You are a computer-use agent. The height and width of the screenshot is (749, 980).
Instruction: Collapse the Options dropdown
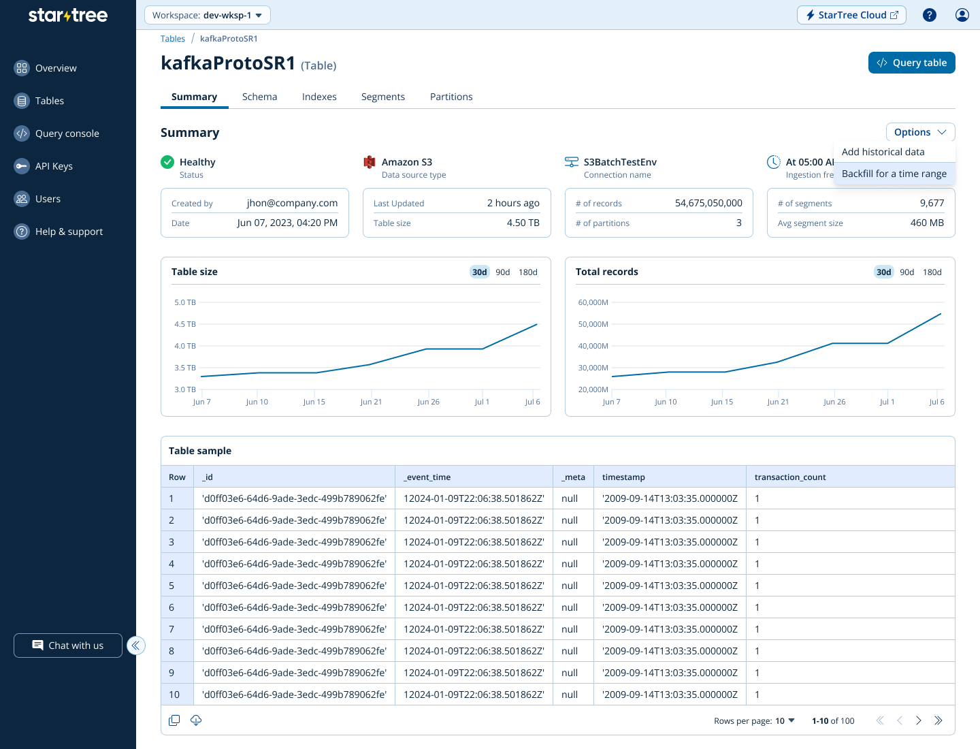pyautogui.click(x=920, y=132)
